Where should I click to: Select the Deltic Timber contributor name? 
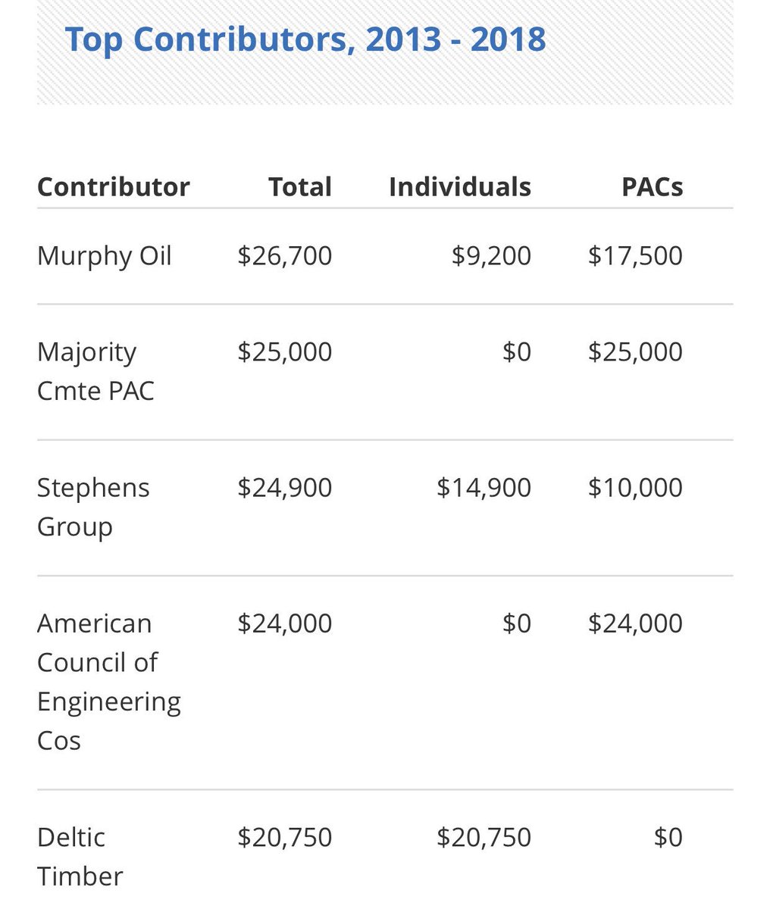(80, 857)
